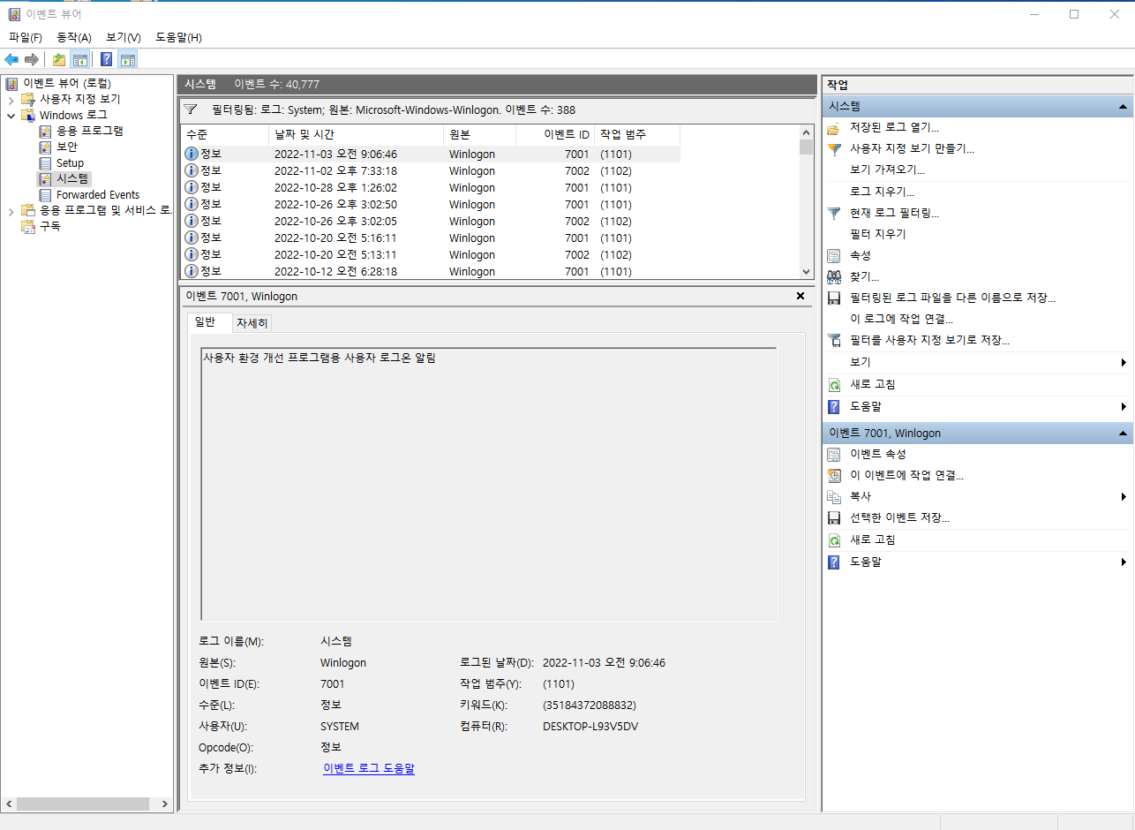
Task: Open the 동작(A) menu
Action: click(74, 37)
